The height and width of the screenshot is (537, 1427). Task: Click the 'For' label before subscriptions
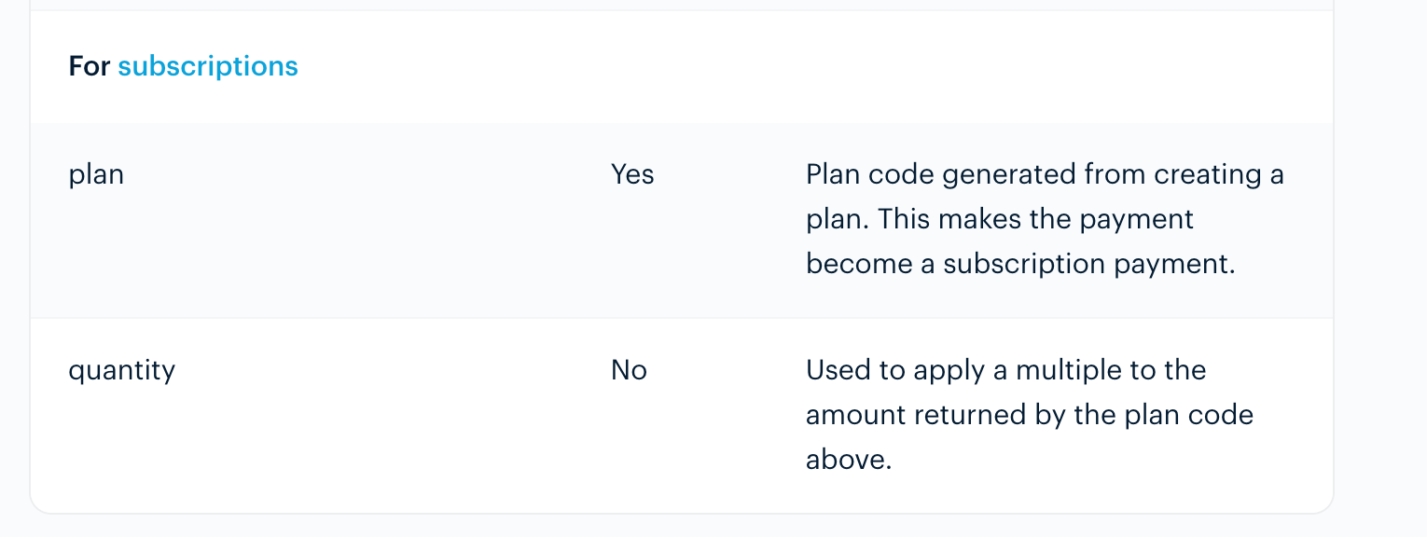(89, 66)
